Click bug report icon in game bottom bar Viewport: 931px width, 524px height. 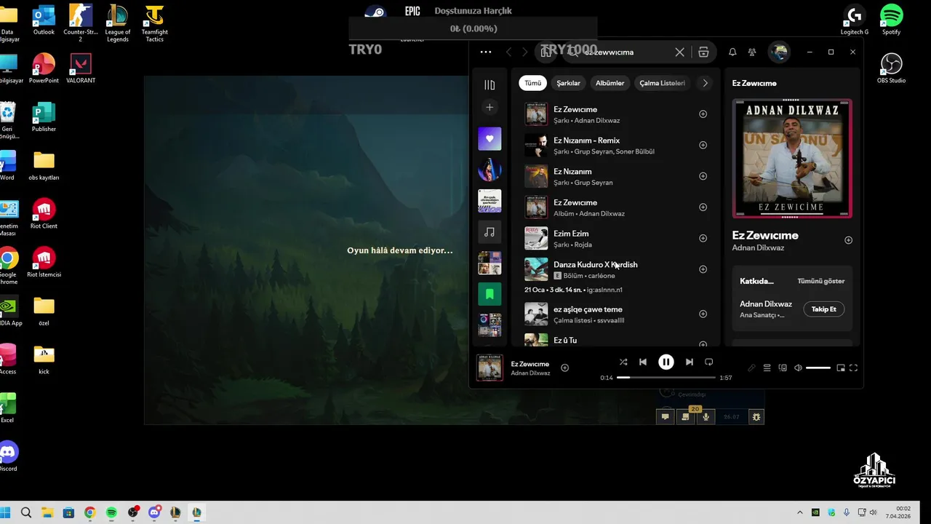pyautogui.click(x=756, y=417)
